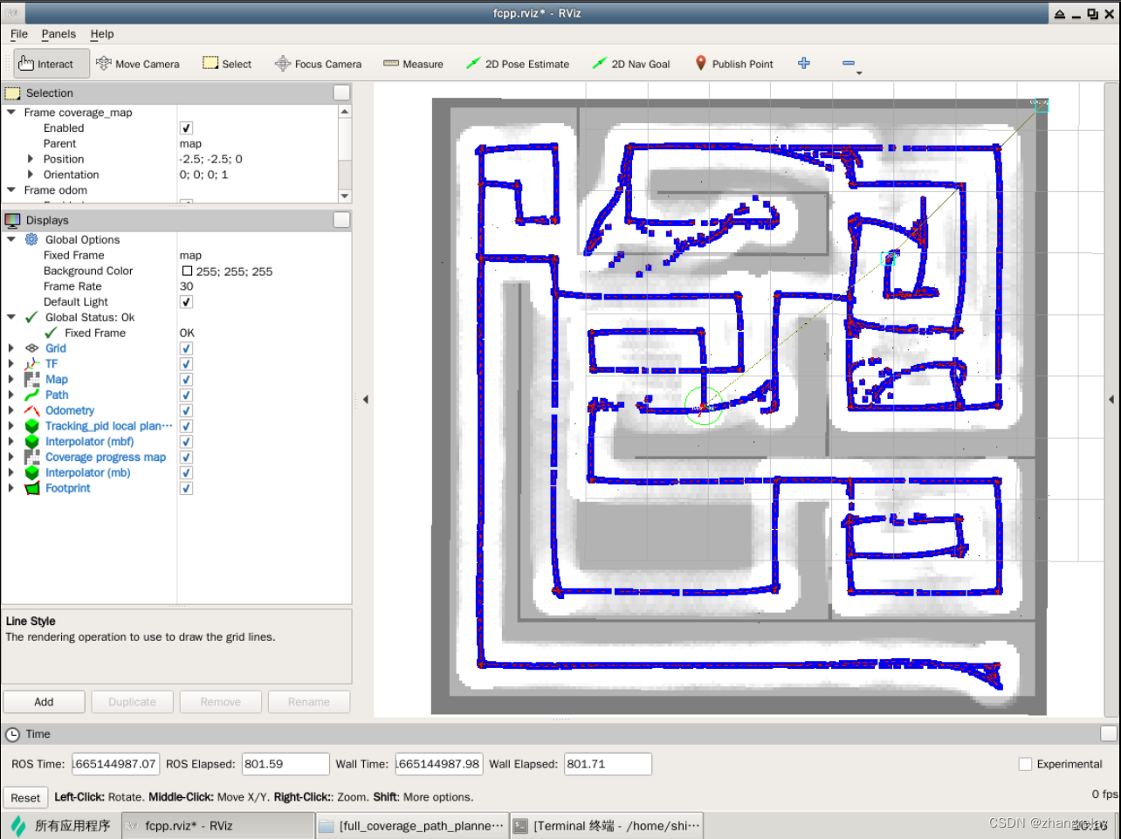The width and height of the screenshot is (1121, 839).
Task: Select the Publish Point tool
Action: pyautogui.click(x=734, y=64)
